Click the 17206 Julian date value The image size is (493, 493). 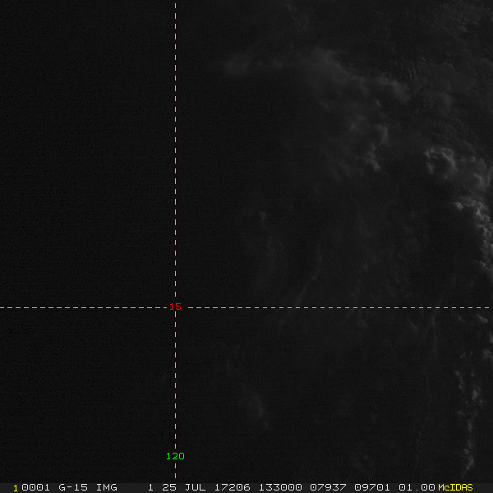tap(233, 487)
